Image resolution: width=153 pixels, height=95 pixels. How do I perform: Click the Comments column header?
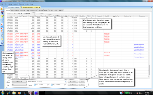point(142,16)
